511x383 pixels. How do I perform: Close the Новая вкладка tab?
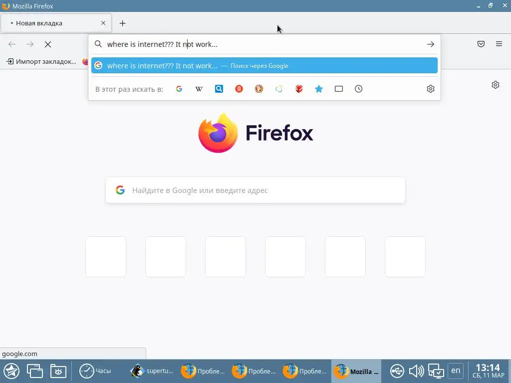click(x=103, y=23)
